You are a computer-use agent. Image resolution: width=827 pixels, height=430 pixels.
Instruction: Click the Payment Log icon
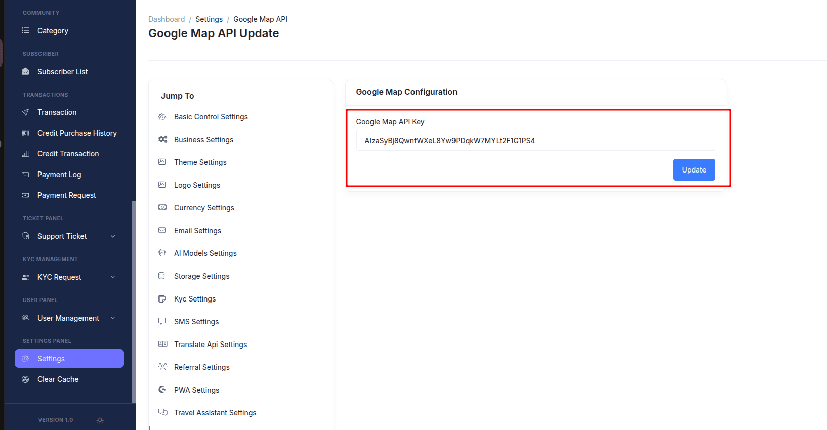[25, 175]
